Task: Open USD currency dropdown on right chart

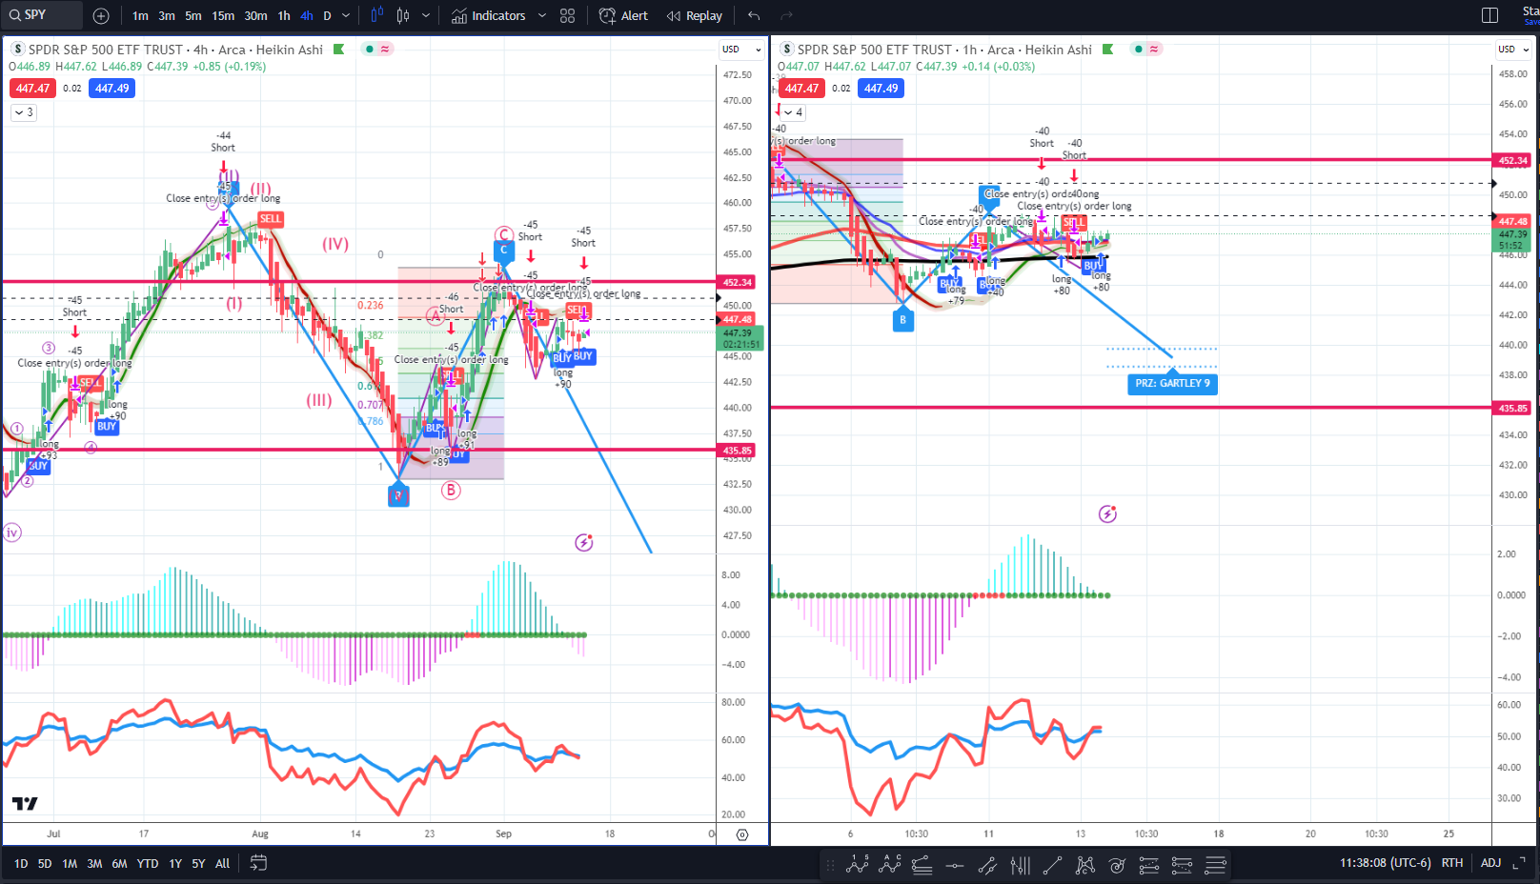Action: (x=1513, y=50)
